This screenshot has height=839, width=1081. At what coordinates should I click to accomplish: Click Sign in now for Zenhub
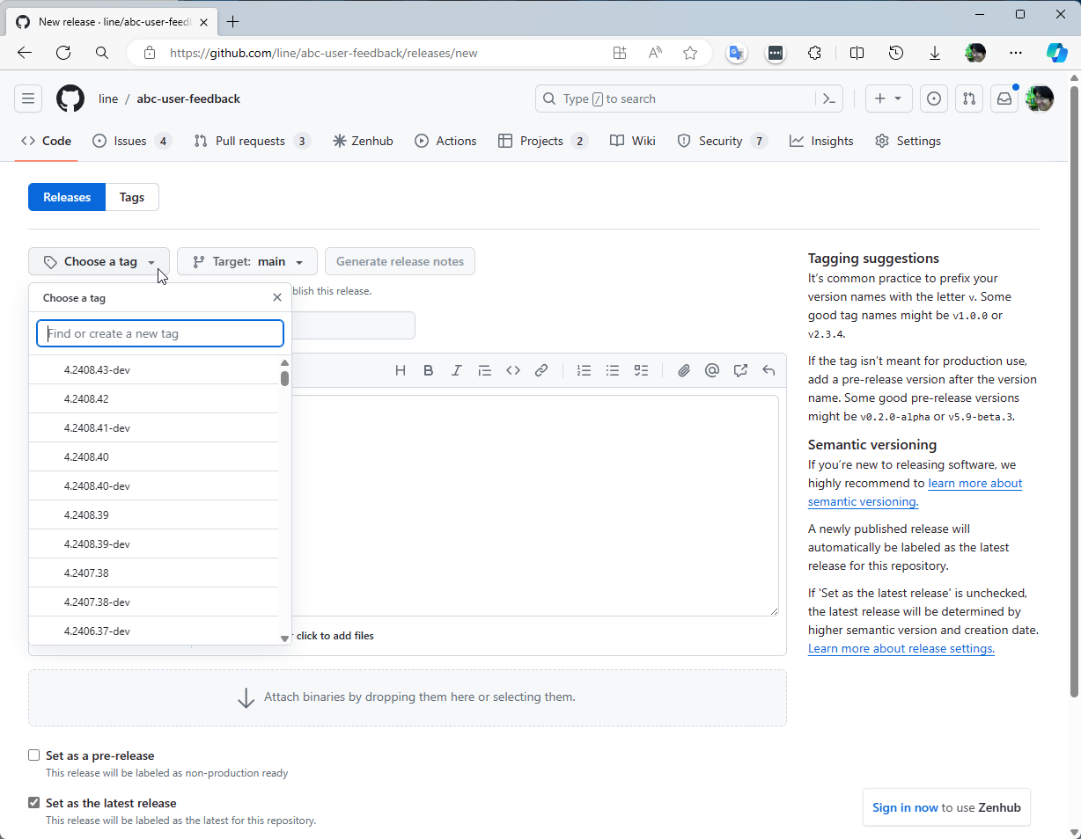905,807
